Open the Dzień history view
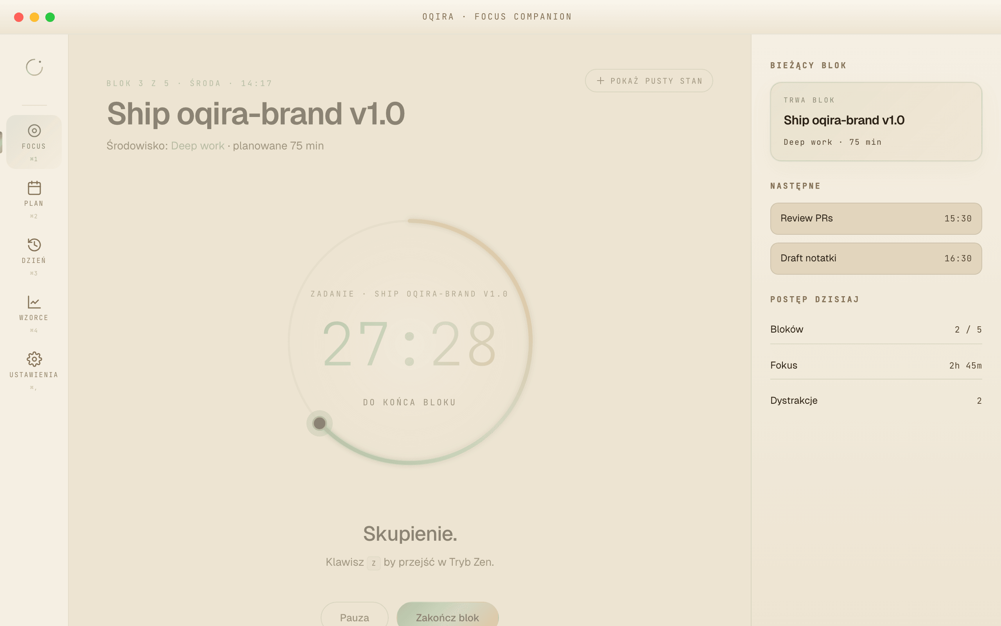Viewport: 1001px width, 626px height. (34, 256)
